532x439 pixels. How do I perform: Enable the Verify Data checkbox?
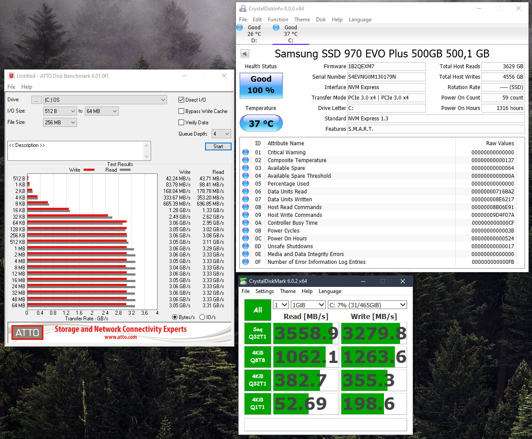tap(182, 123)
